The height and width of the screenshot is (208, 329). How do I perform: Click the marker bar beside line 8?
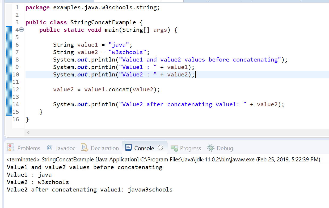(x=9, y=59)
